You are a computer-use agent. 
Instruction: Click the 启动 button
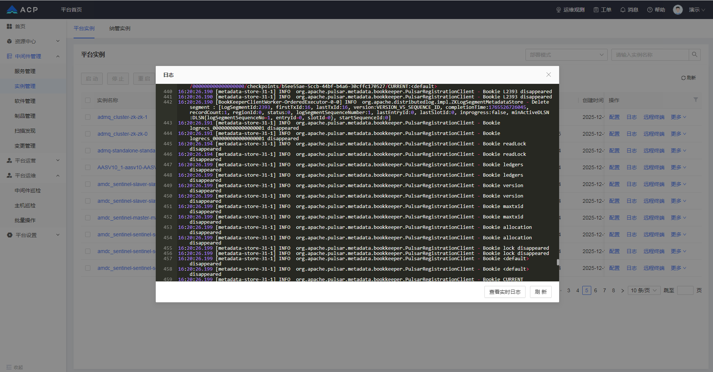[x=92, y=79]
